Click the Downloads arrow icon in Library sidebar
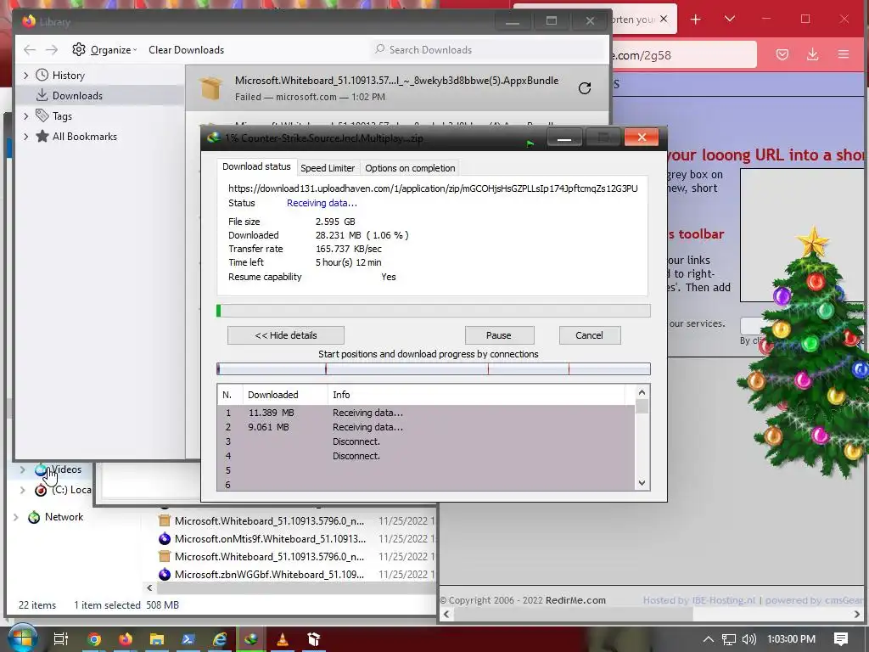 42,95
